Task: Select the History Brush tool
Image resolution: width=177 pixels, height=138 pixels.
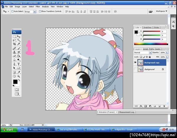Action: click(19, 52)
